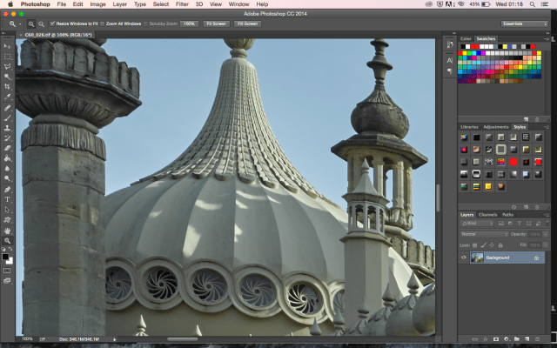Click the foreground color swatch
This screenshot has width=557, height=348.
click(5, 256)
